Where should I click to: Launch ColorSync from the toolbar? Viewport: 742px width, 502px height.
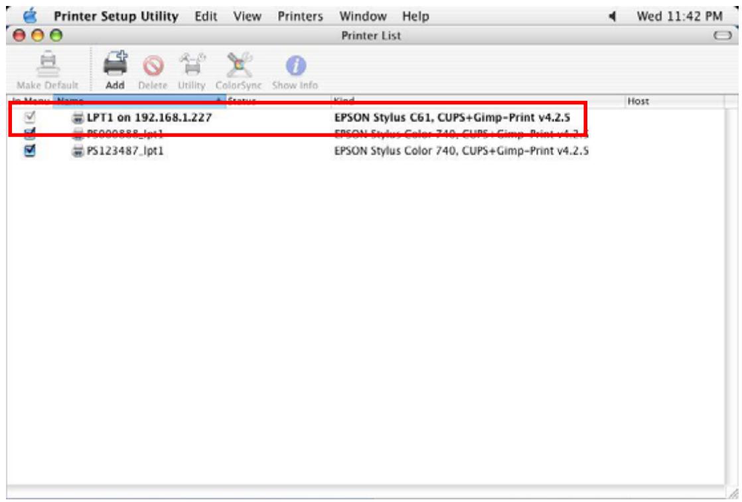tap(239, 65)
